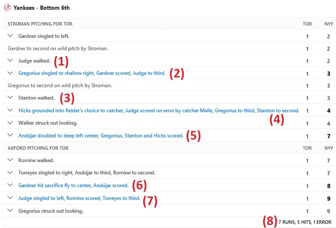Viewport: 336px width, 228px height.
Task: Expand the Romine walked play
Action: tap(10, 160)
